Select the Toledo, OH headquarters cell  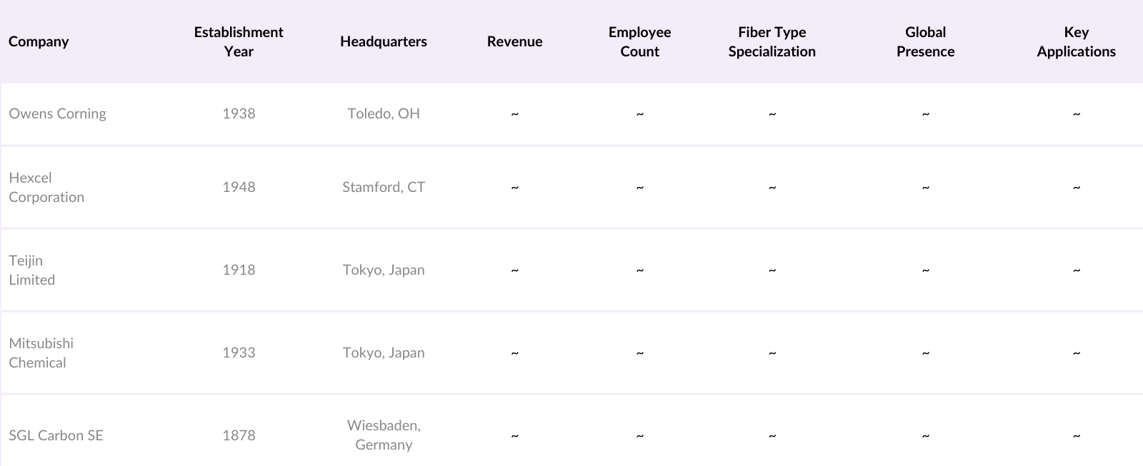384,113
